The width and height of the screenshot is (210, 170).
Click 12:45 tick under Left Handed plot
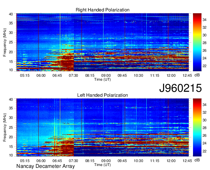[187, 161]
